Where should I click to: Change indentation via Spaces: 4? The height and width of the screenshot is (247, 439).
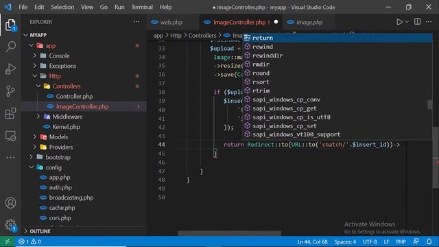[345, 242]
